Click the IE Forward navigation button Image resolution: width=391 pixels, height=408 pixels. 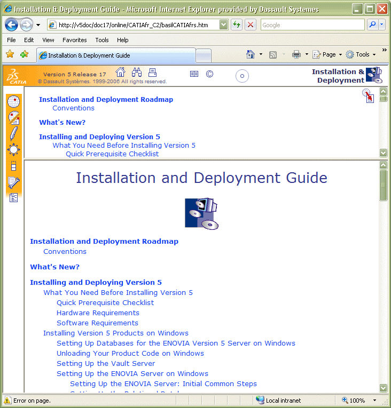(26, 25)
